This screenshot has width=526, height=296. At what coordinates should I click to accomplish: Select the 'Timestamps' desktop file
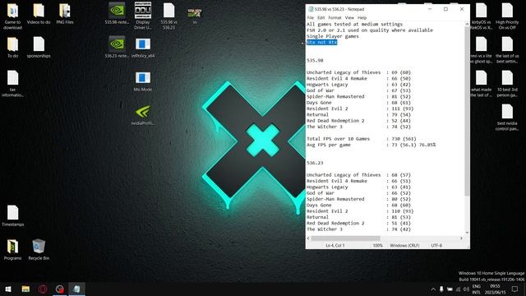(x=13, y=215)
